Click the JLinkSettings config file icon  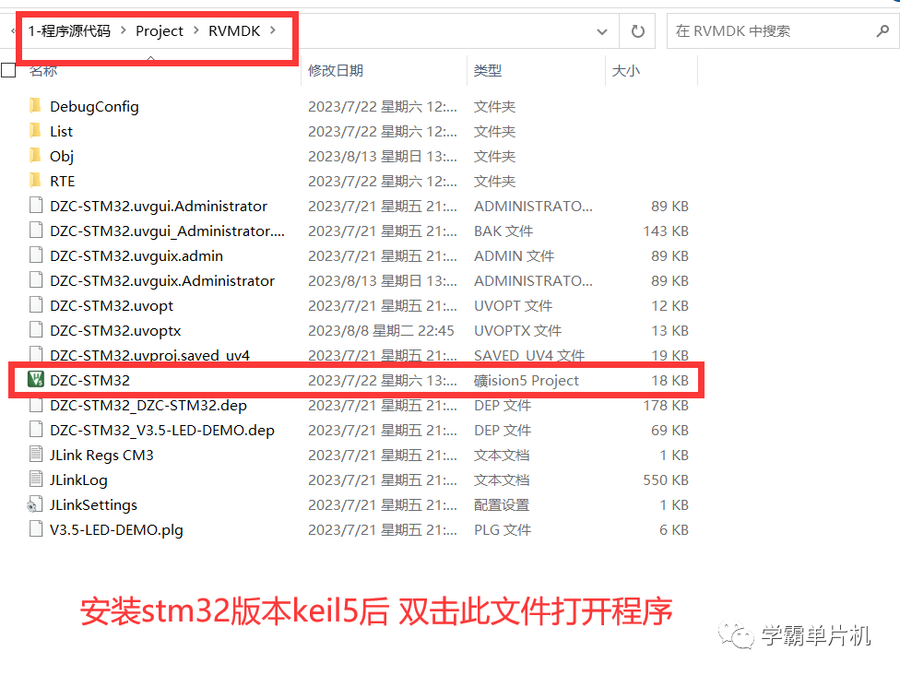(34, 504)
